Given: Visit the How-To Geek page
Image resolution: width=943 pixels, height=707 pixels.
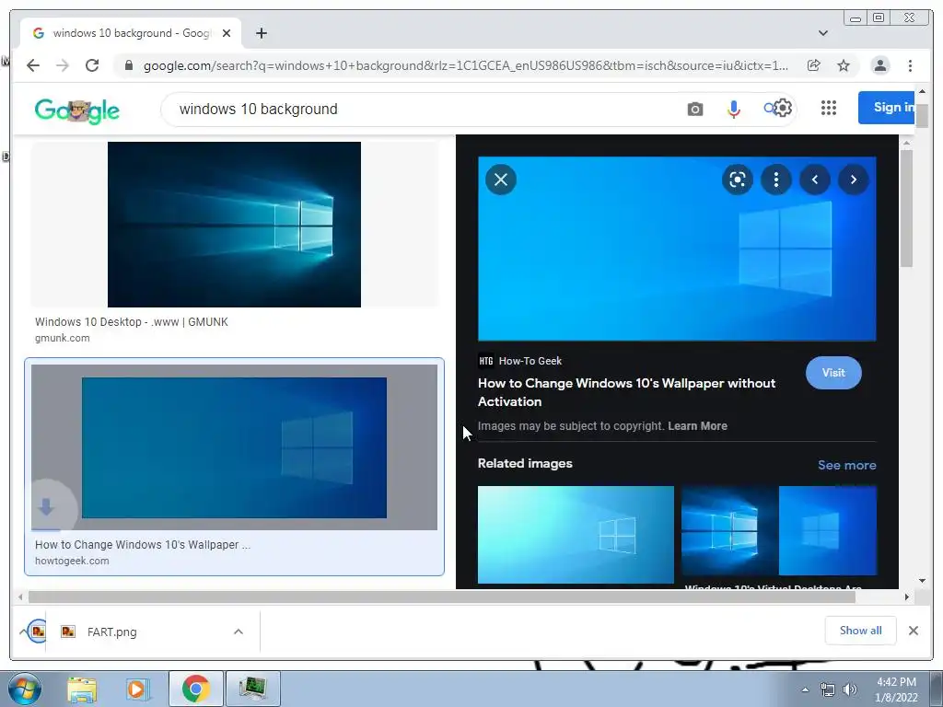Looking at the screenshot, I should click(x=833, y=373).
